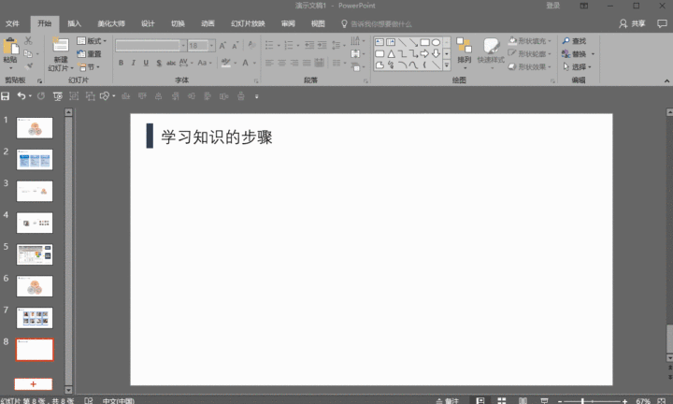Screen dimensions: 673x404
Task: Toggle bold formatting
Action: point(121,63)
